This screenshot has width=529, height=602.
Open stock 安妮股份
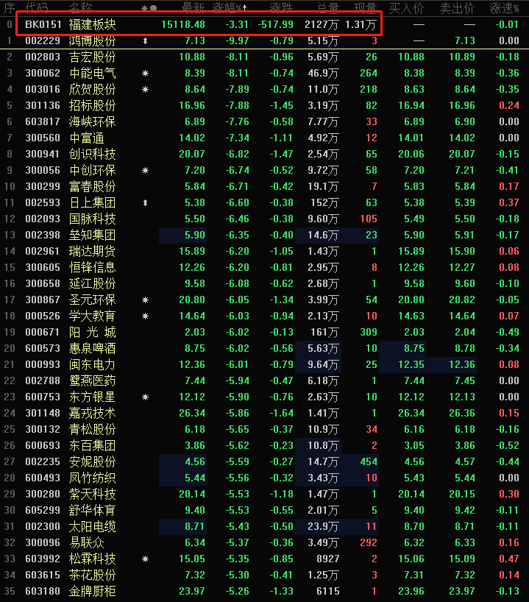tap(92, 462)
